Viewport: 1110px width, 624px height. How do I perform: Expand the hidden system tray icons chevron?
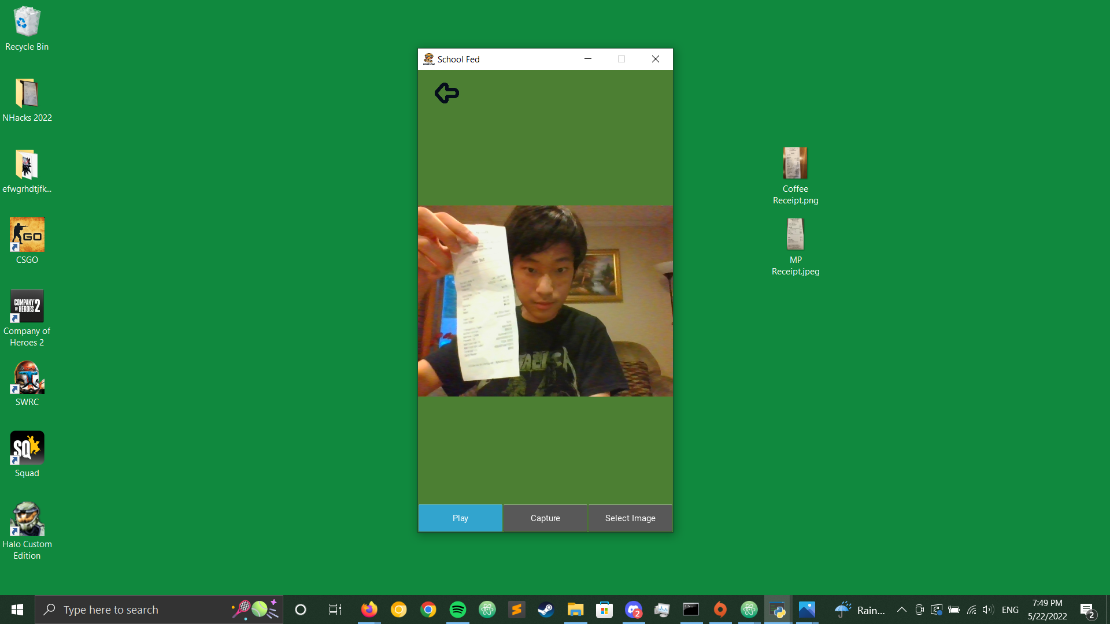[901, 610]
